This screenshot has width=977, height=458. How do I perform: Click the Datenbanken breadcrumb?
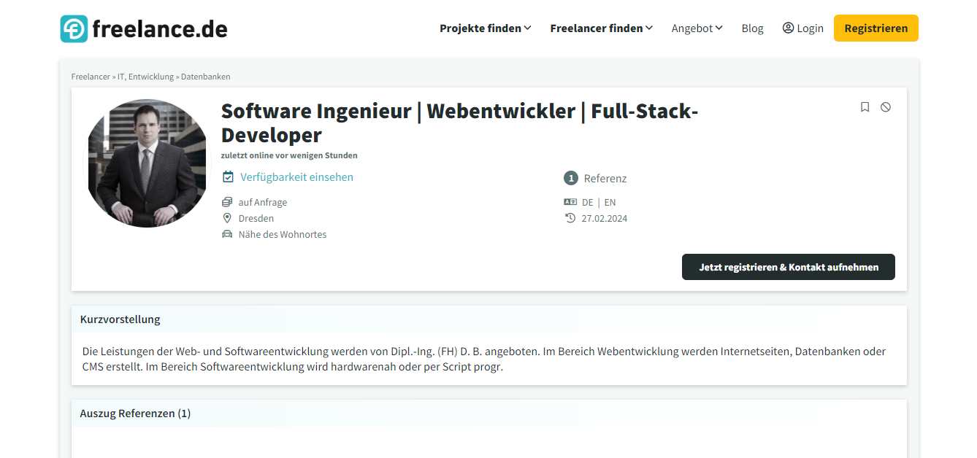[x=205, y=77]
